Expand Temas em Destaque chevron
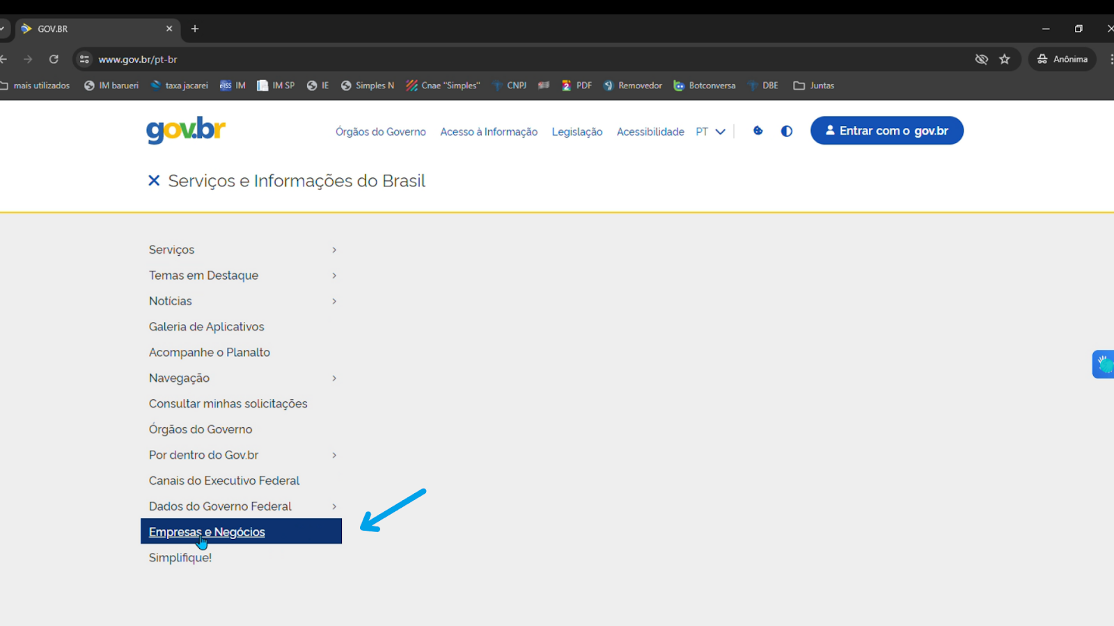Image resolution: width=1114 pixels, height=626 pixels. [x=334, y=275]
